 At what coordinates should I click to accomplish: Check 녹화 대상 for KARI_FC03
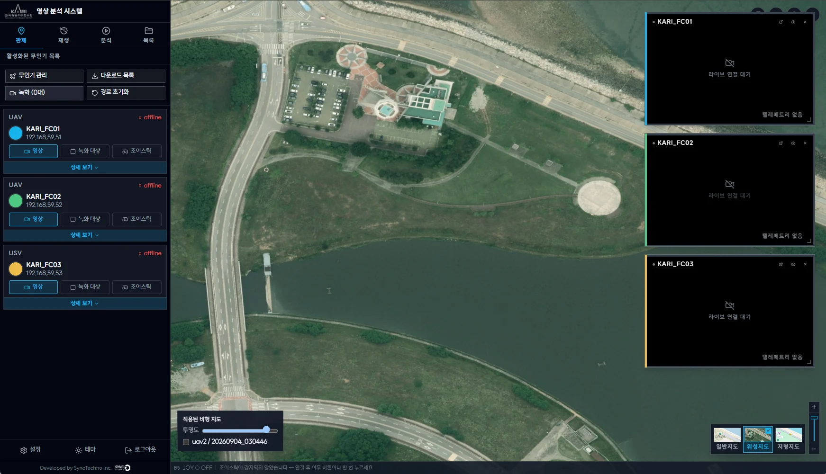(85, 287)
